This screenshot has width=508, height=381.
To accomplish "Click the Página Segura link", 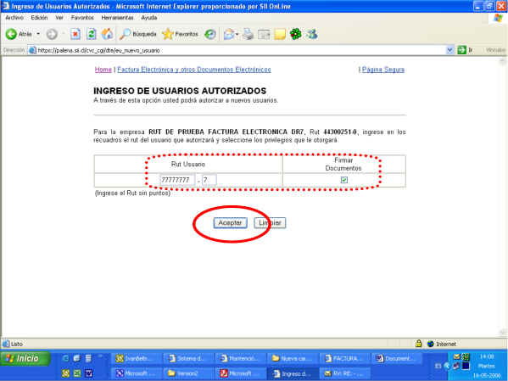I will click(x=383, y=70).
